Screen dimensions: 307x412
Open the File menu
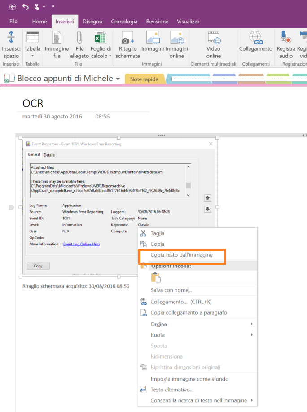pyautogui.click(x=13, y=22)
